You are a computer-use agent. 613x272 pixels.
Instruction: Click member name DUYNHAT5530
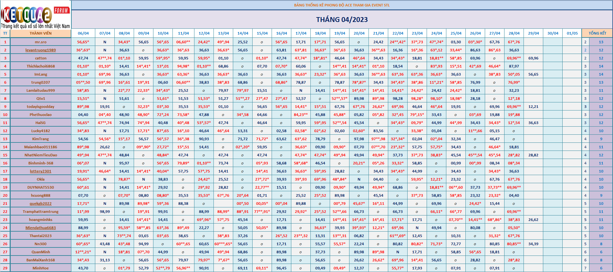[41, 187]
